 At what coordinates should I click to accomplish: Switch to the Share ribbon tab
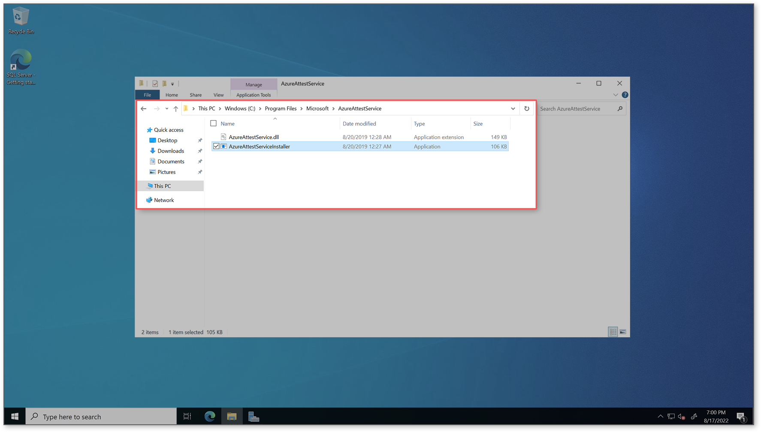(x=196, y=95)
